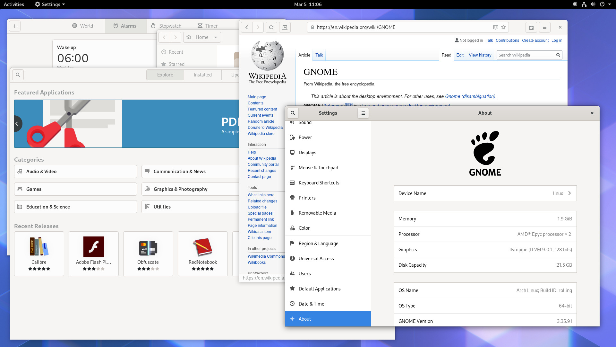
Task: Open Removable Media settings
Action: point(328,213)
